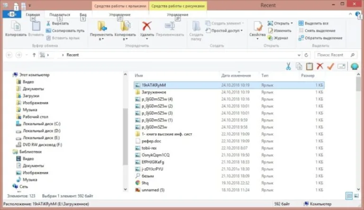Click the Вставить paste icon

36,26
